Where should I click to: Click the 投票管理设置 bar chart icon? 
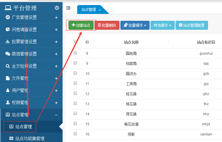(8, 42)
